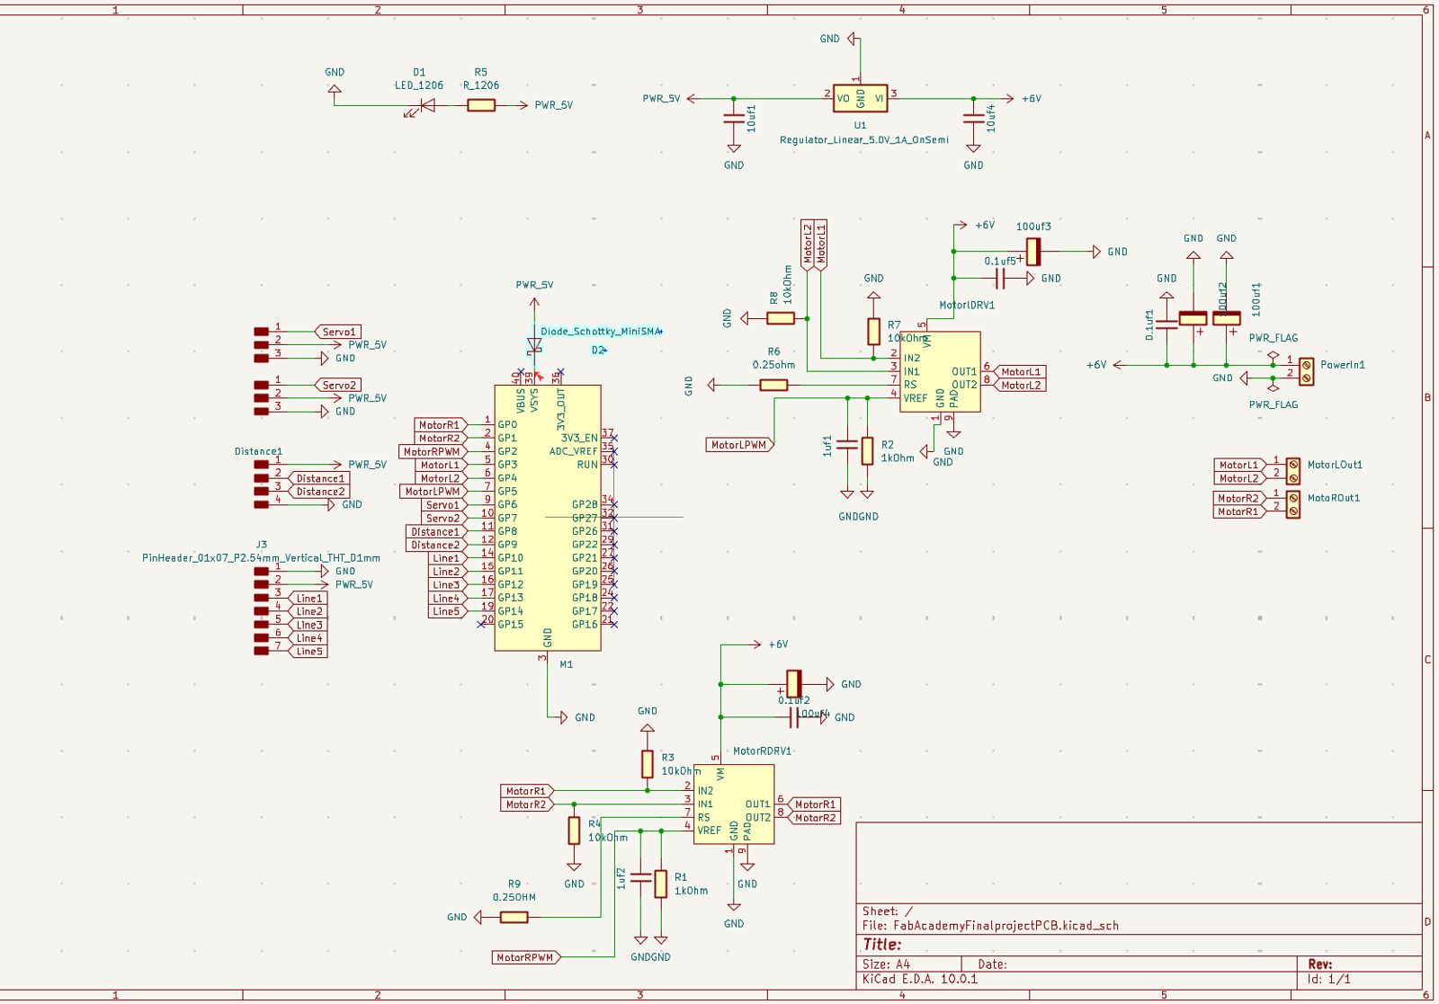This screenshot has height=1004, width=1439.
Task: Click the PWR_5V symbol above D2
Action: pyautogui.click(x=534, y=302)
